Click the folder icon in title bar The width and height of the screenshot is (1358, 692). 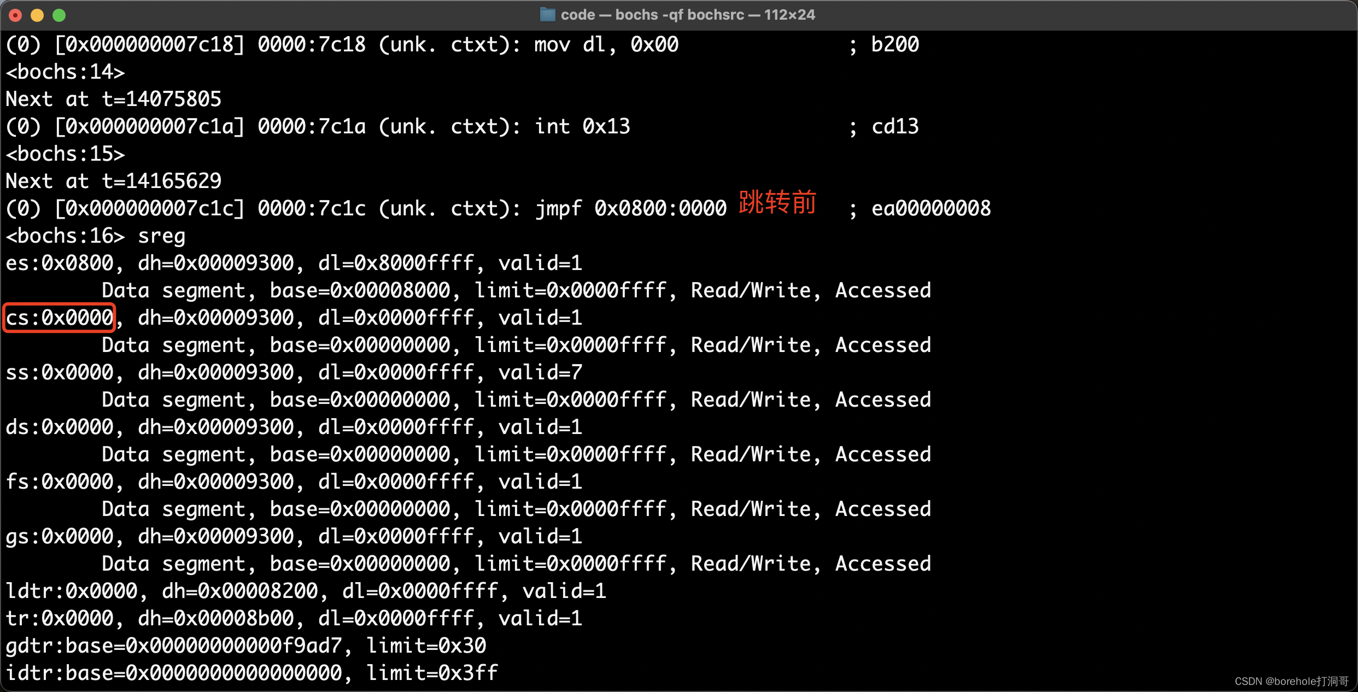547,15
